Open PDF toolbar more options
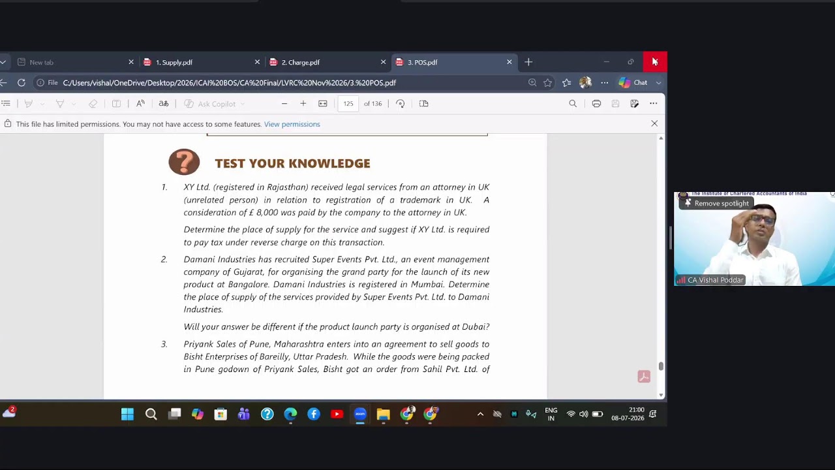Image resolution: width=835 pixels, height=470 pixels. [x=653, y=104]
